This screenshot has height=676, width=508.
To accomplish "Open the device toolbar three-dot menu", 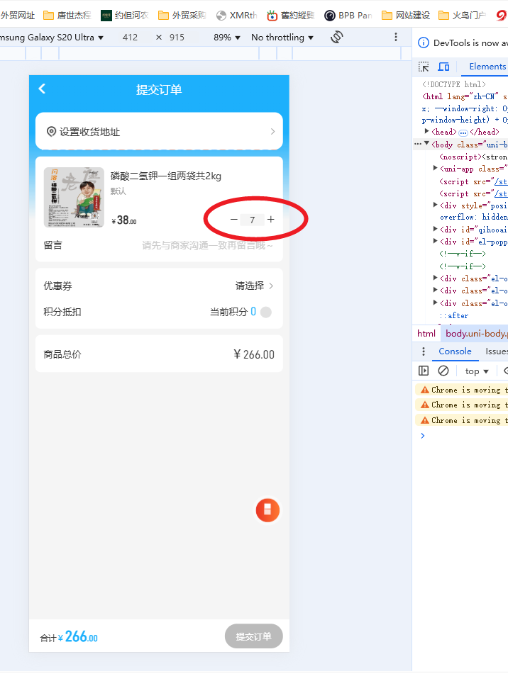I will pos(396,37).
